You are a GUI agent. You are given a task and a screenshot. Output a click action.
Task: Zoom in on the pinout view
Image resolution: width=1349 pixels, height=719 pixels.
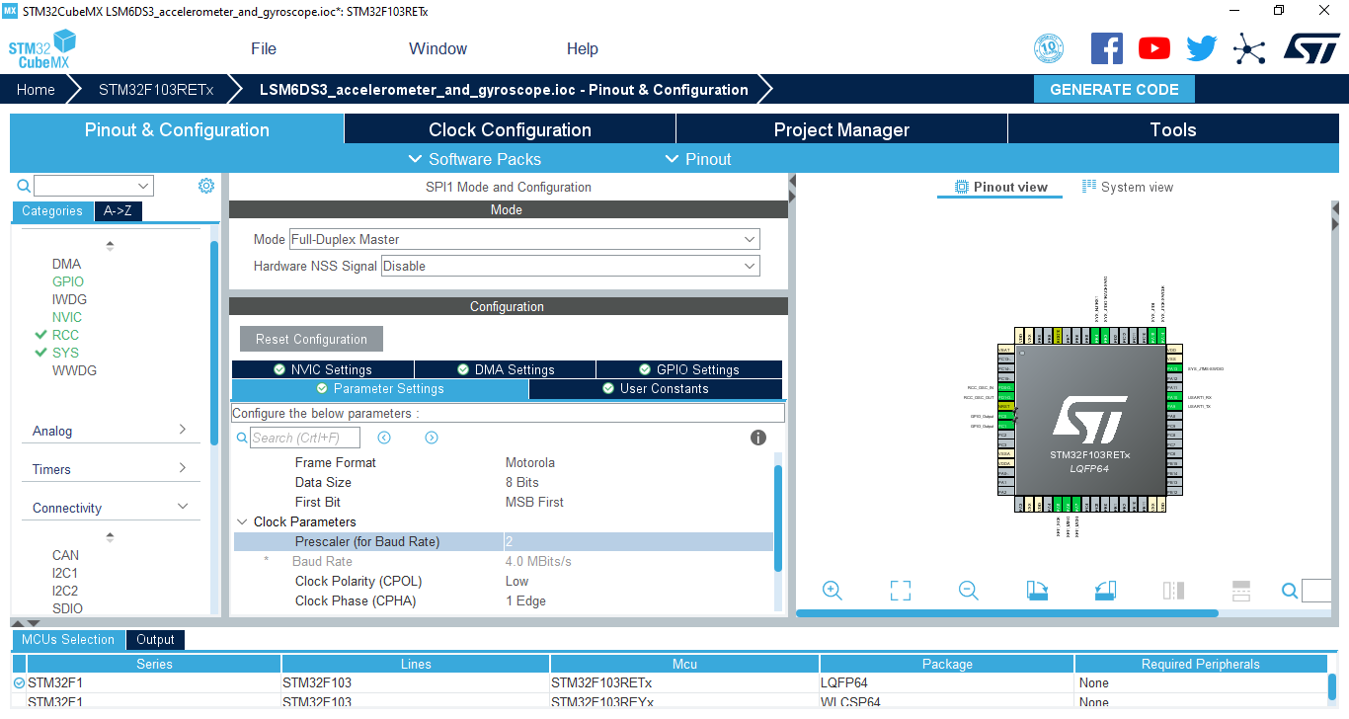(833, 591)
